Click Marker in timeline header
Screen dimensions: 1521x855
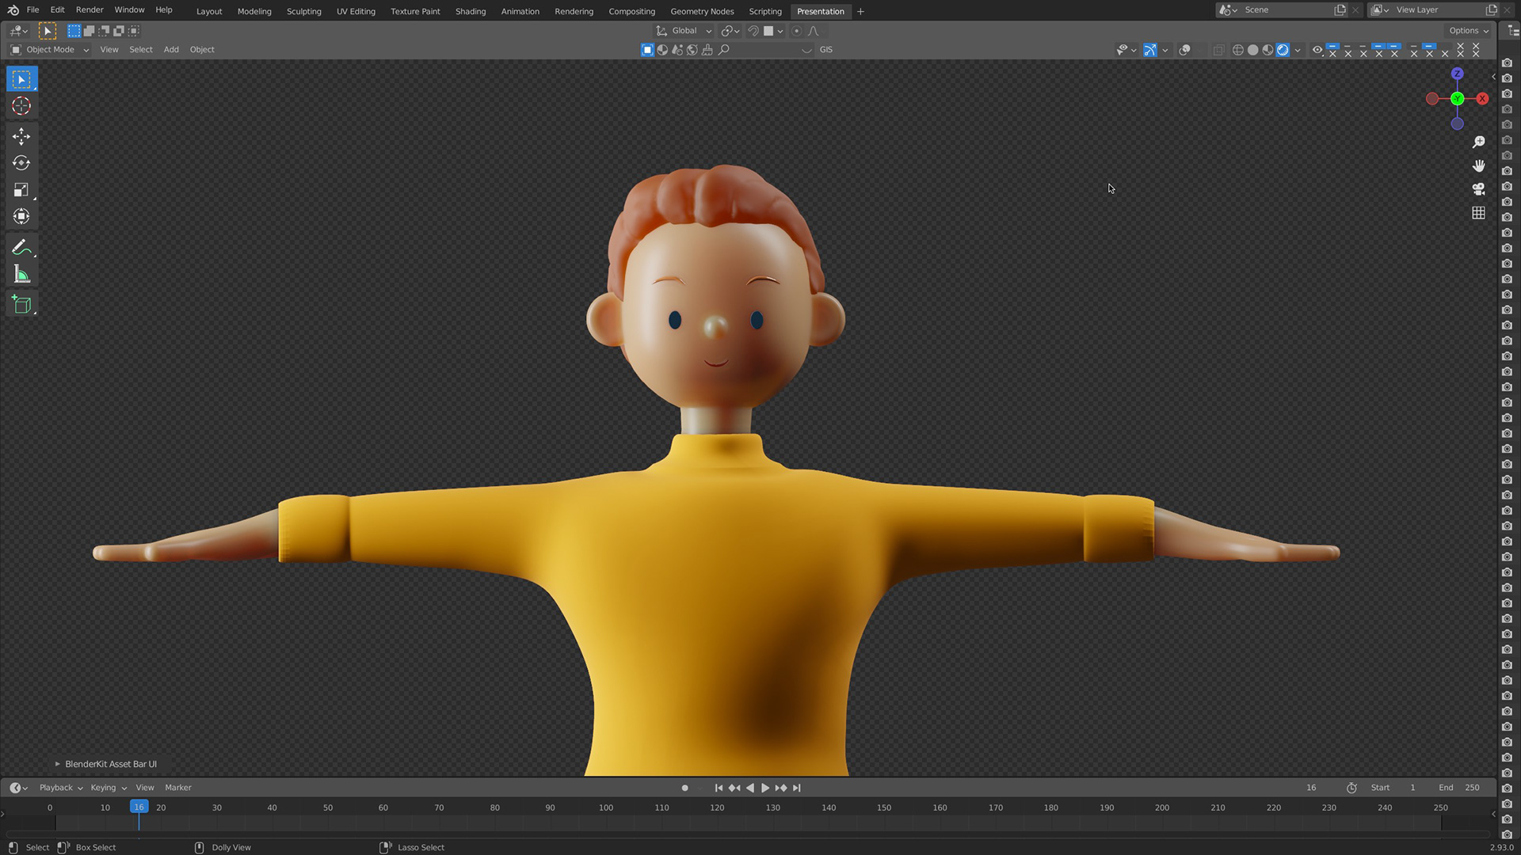click(x=178, y=788)
